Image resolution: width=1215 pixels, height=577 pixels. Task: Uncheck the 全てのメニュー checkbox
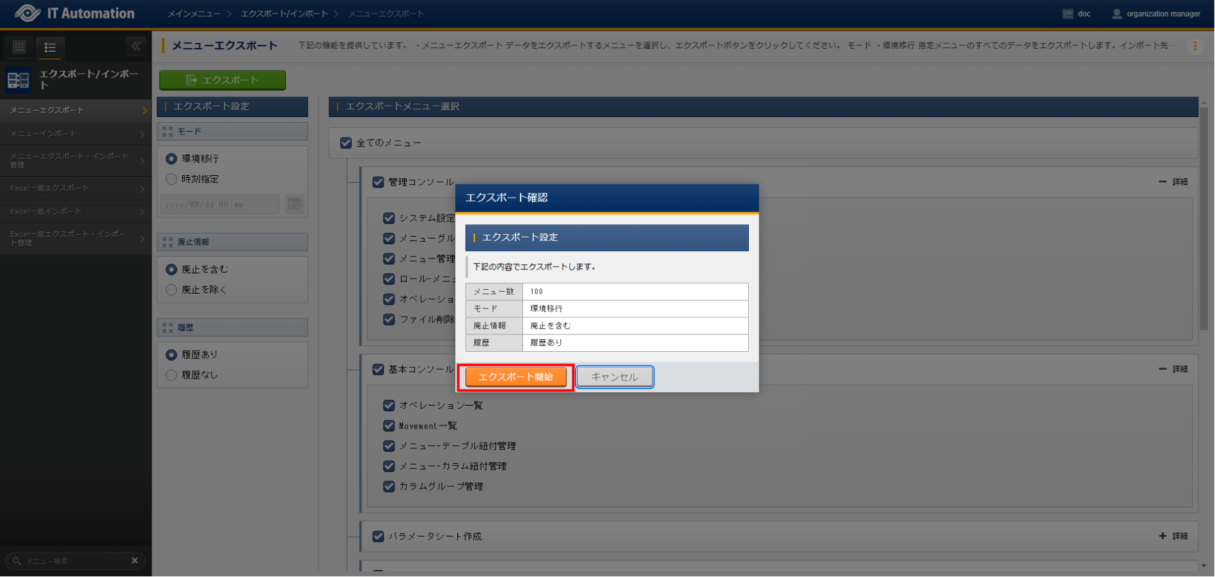[346, 143]
